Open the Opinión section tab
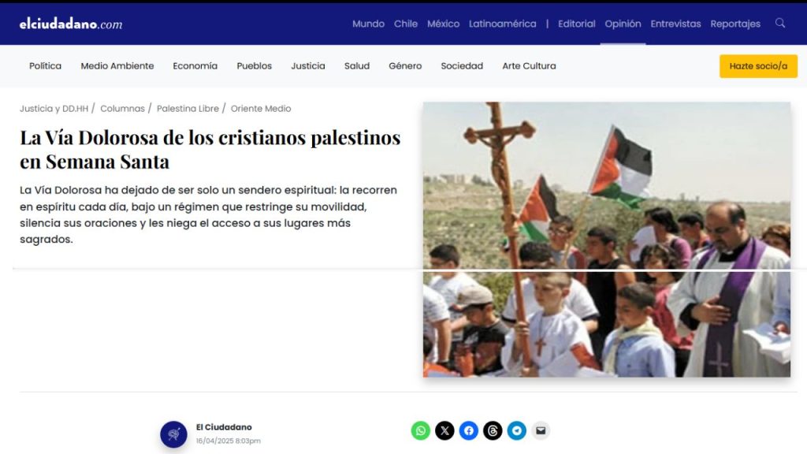807x454 pixels. (x=623, y=24)
